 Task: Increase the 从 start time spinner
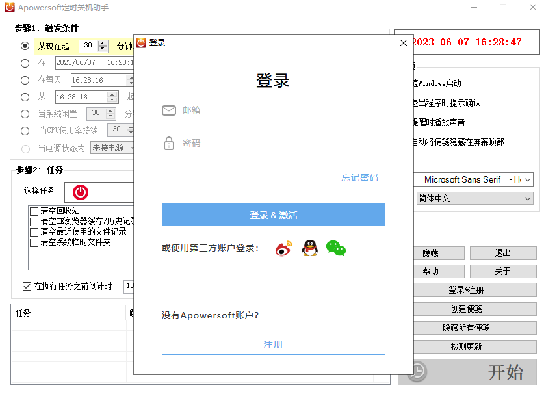[112, 94]
